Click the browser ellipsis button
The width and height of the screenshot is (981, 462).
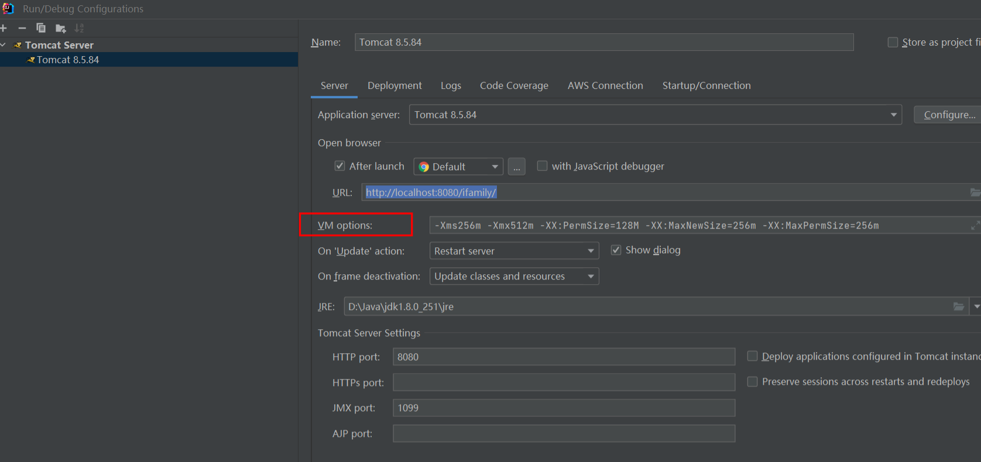(x=516, y=167)
